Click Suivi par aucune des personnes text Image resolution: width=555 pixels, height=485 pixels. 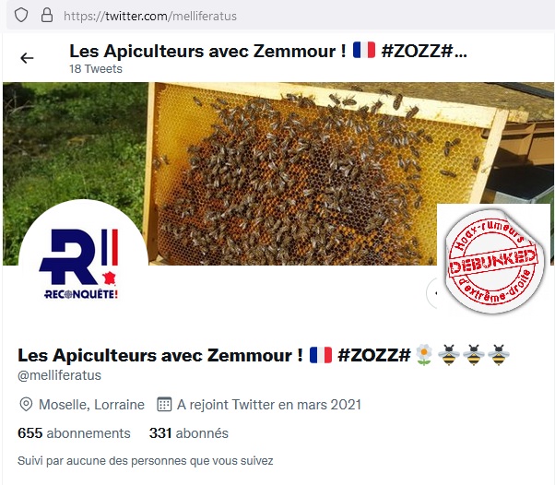click(145, 461)
